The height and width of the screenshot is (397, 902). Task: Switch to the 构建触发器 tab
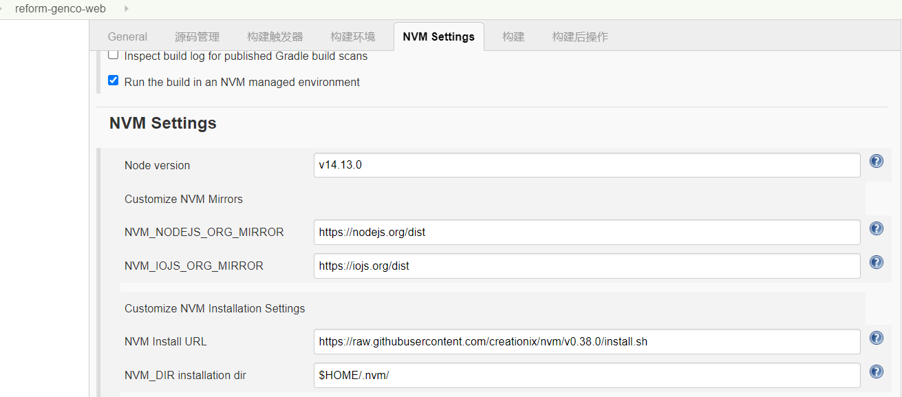(x=275, y=36)
